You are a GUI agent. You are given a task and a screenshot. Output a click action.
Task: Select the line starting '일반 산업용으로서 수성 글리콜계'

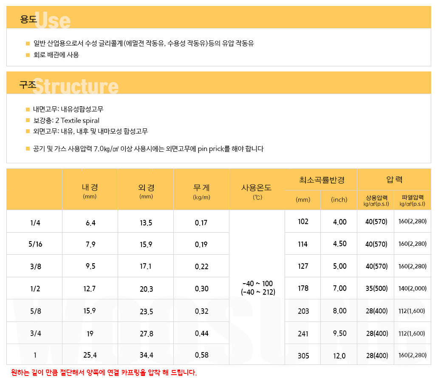point(144,43)
